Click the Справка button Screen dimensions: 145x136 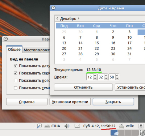click(27, 102)
